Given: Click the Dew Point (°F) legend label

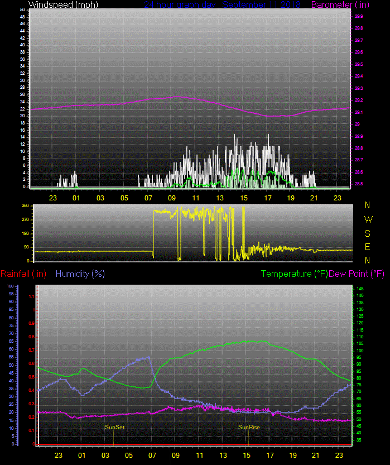Looking at the screenshot, I should pos(357,274).
